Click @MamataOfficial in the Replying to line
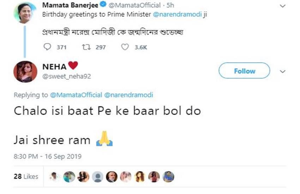The image size is (300, 194). coord(76,95)
